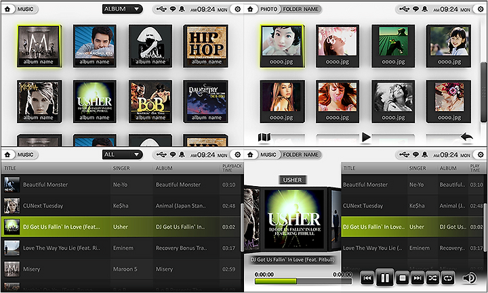Select CUNext Tuesday row in ALL song list
This screenshot has width=488, height=293.
[122, 206]
